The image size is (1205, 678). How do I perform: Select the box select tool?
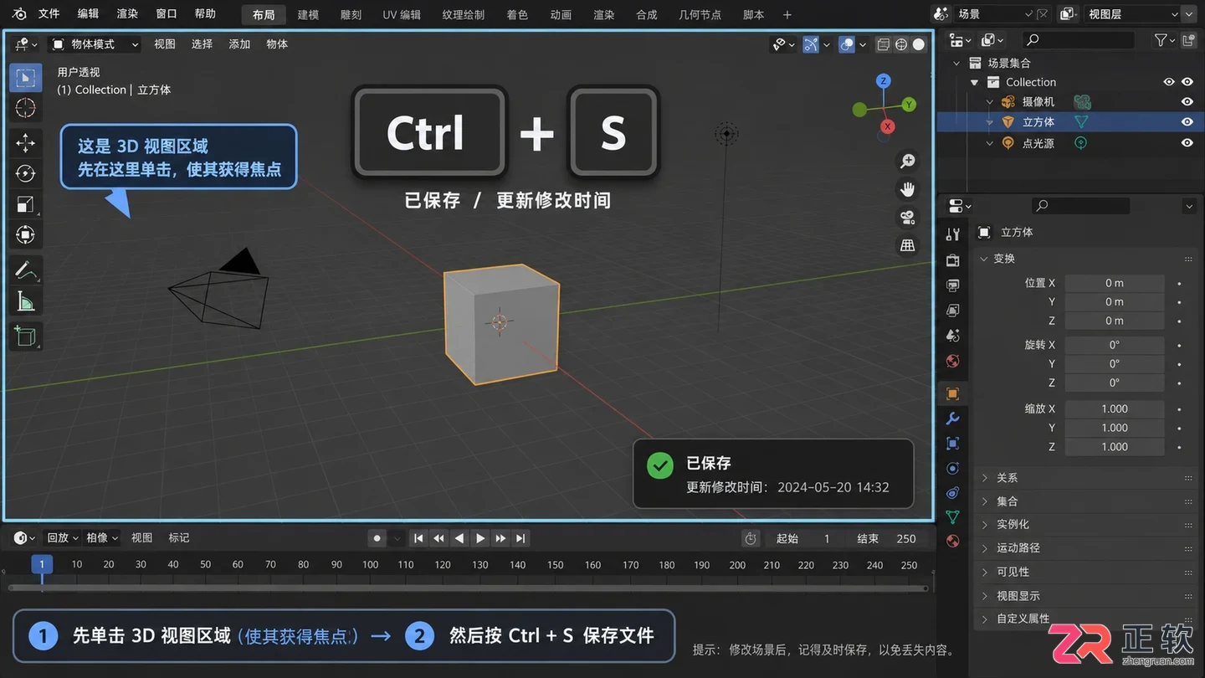pos(25,78)
